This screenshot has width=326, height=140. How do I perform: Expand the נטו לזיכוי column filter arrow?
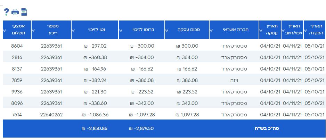(73, 30)
